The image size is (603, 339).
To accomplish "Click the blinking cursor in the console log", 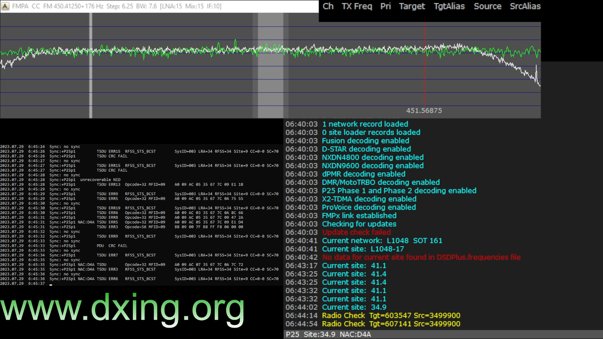I will (x=51, y=285).
